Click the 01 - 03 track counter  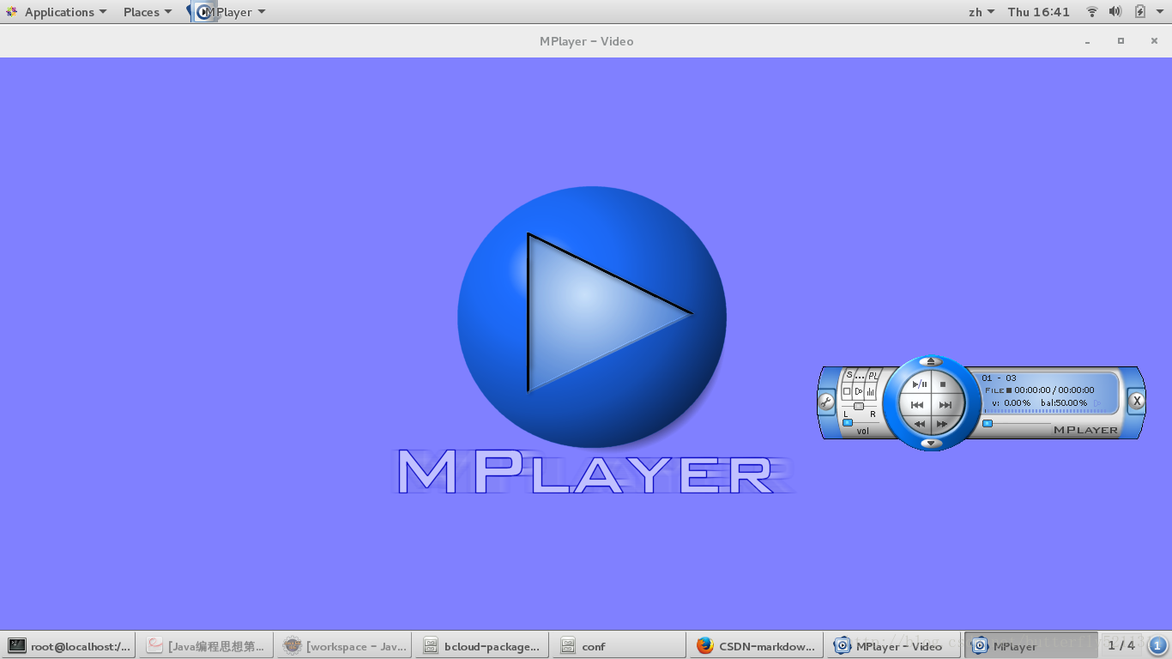point(999,378)
